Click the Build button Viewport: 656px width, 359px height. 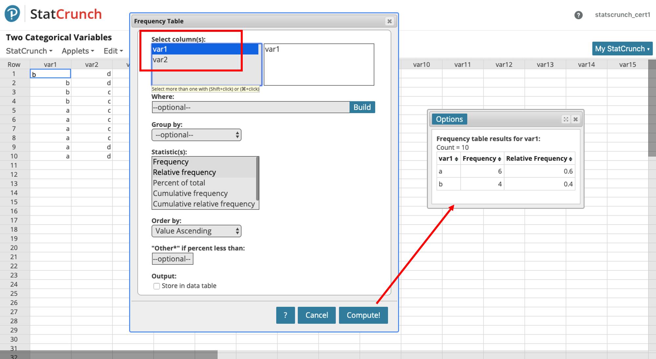tap(362, 107)
